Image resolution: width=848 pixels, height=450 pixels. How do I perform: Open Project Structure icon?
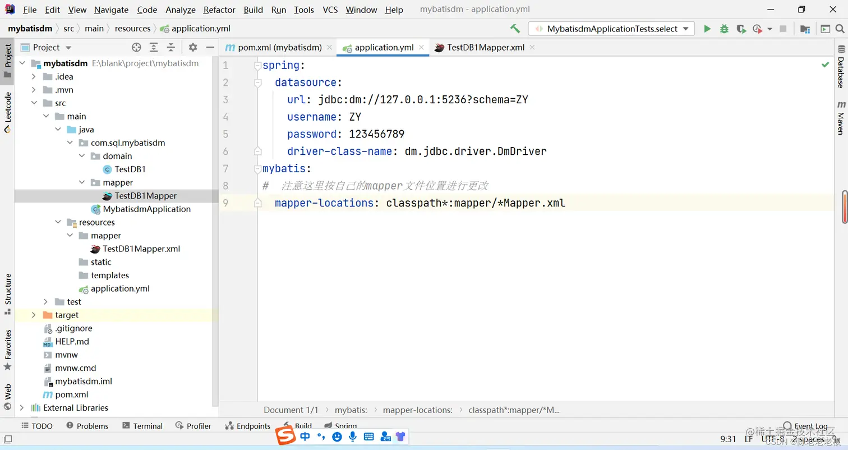pyautogui.click(x=805, y=29)
